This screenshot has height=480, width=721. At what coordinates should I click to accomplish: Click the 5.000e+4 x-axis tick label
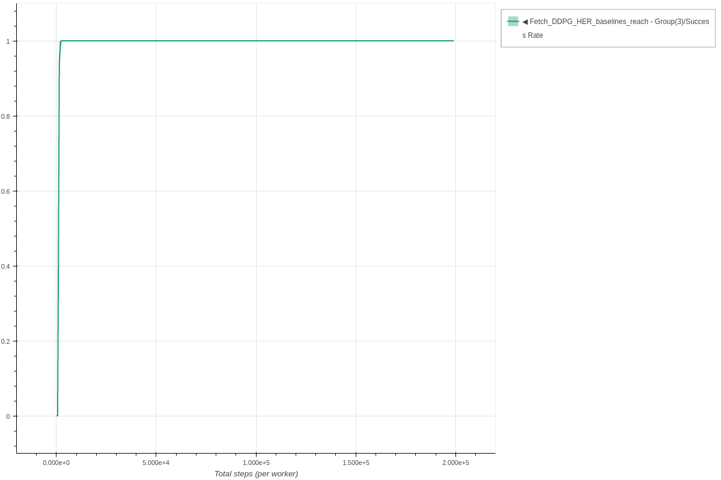(156, 463)
